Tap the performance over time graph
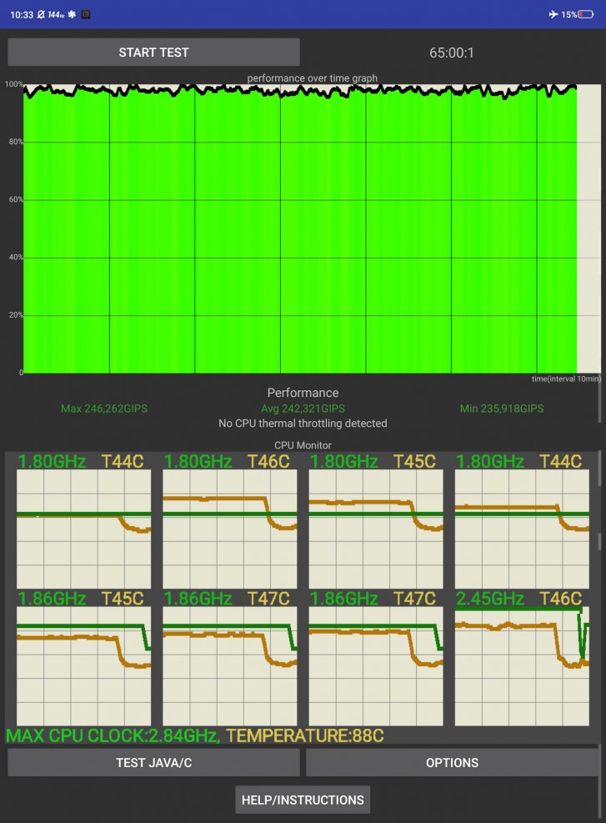This screenshot has height=823, width=606. (300, 228)
